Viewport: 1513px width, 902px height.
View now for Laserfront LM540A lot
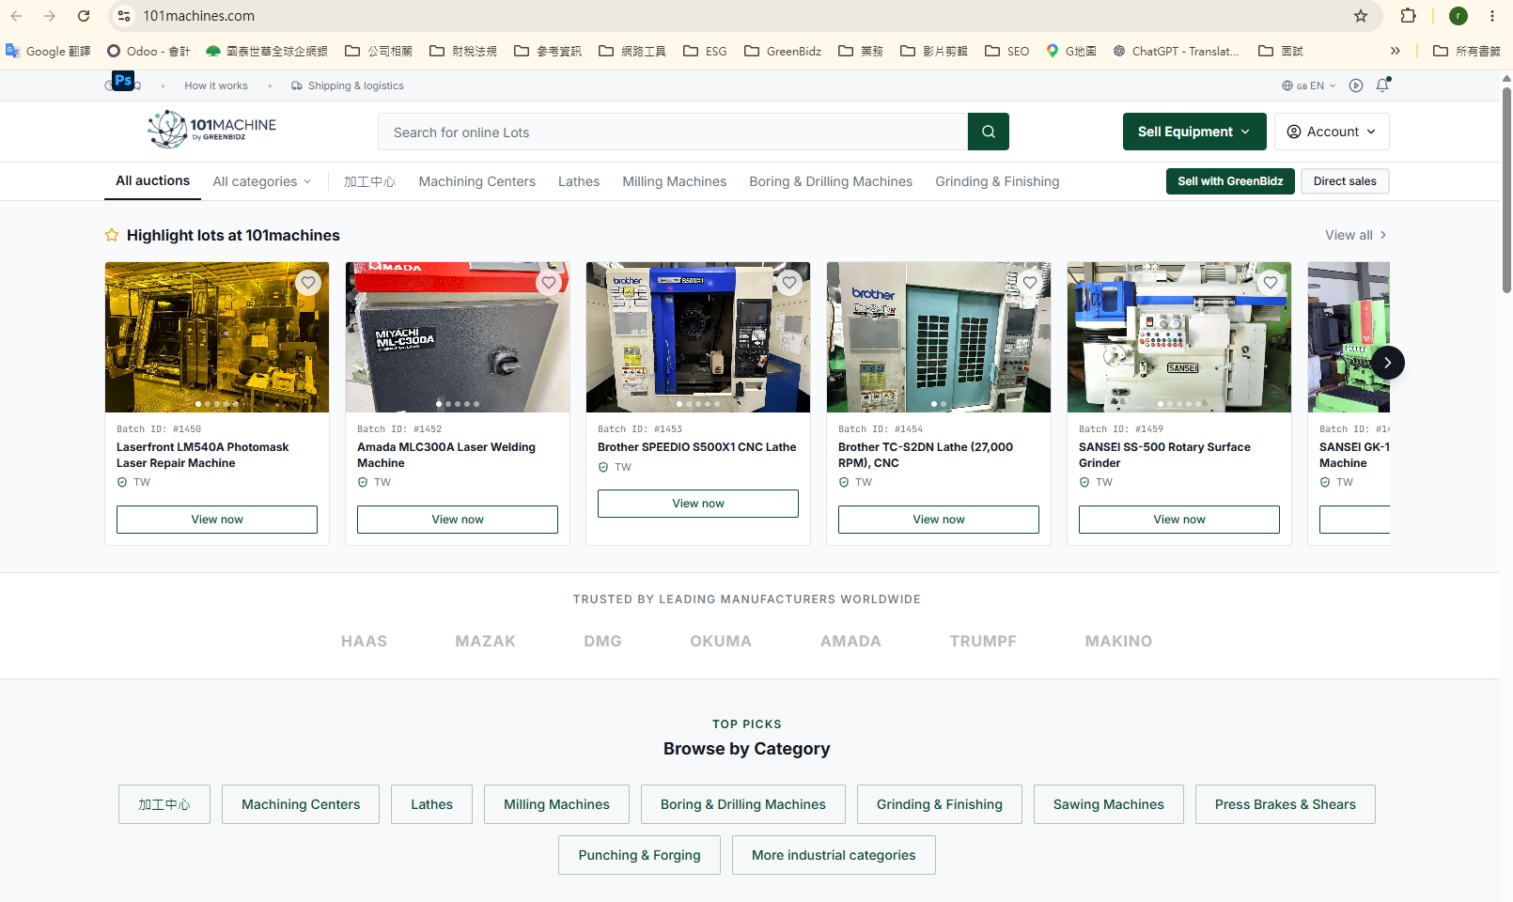point(217,520)
